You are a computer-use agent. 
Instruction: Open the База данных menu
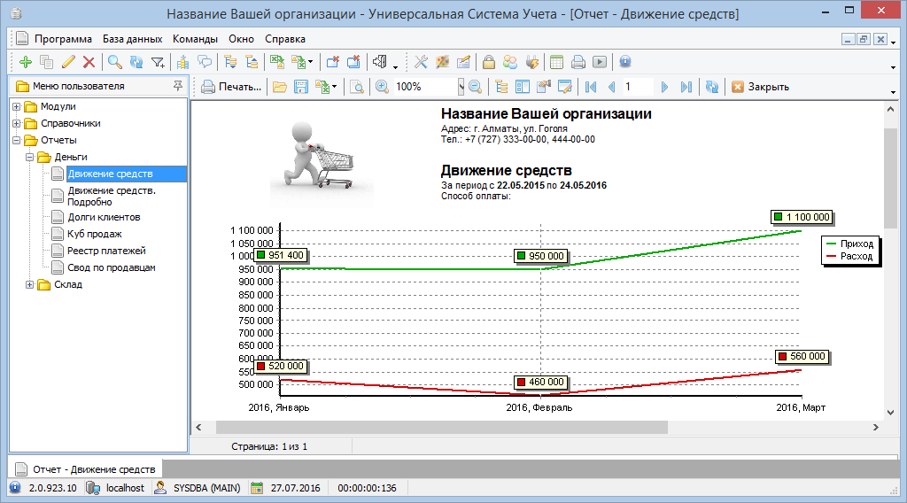[x=132, y=39]
